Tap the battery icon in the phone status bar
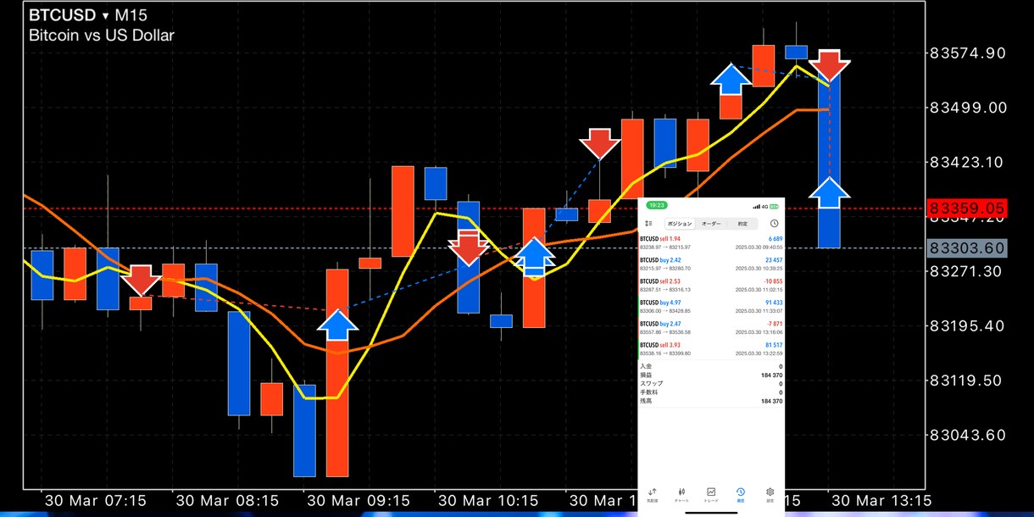This screenshot has height=517, width=1034. [x=774, y=206]
